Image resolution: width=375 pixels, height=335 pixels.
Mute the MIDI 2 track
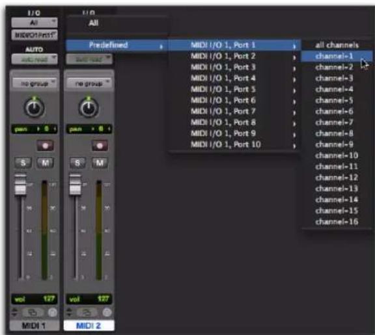click(100, 163)
